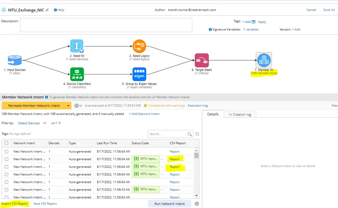The height and width of the screenshot is (208, 338).
Task: Click the Input Devices node icon
Action: pos(15,60)
